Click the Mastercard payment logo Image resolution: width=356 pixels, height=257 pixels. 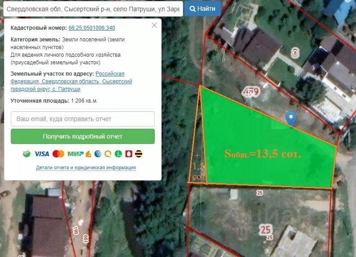(59, 153)
